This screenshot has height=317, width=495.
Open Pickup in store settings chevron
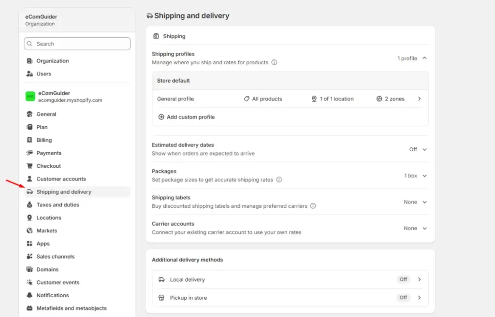419,297
